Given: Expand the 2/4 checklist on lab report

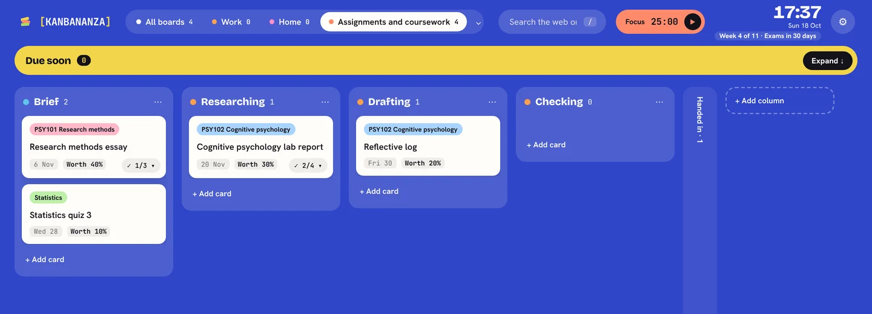Looking at the screenshot, I should 308,165.
